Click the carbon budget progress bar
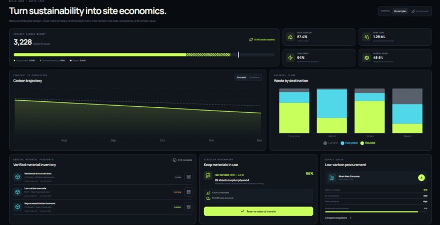 click(144, 54)
